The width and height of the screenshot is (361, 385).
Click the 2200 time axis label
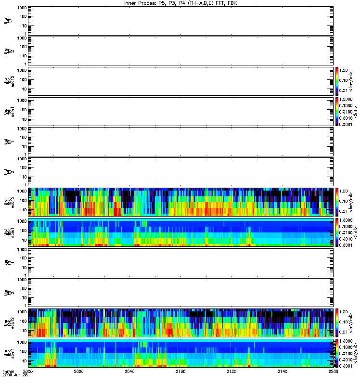333,371
